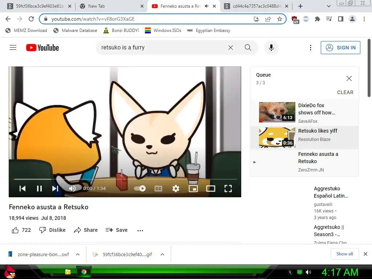Search with your voice microphone button
372x279 pixels.
(x=271, y=48)
